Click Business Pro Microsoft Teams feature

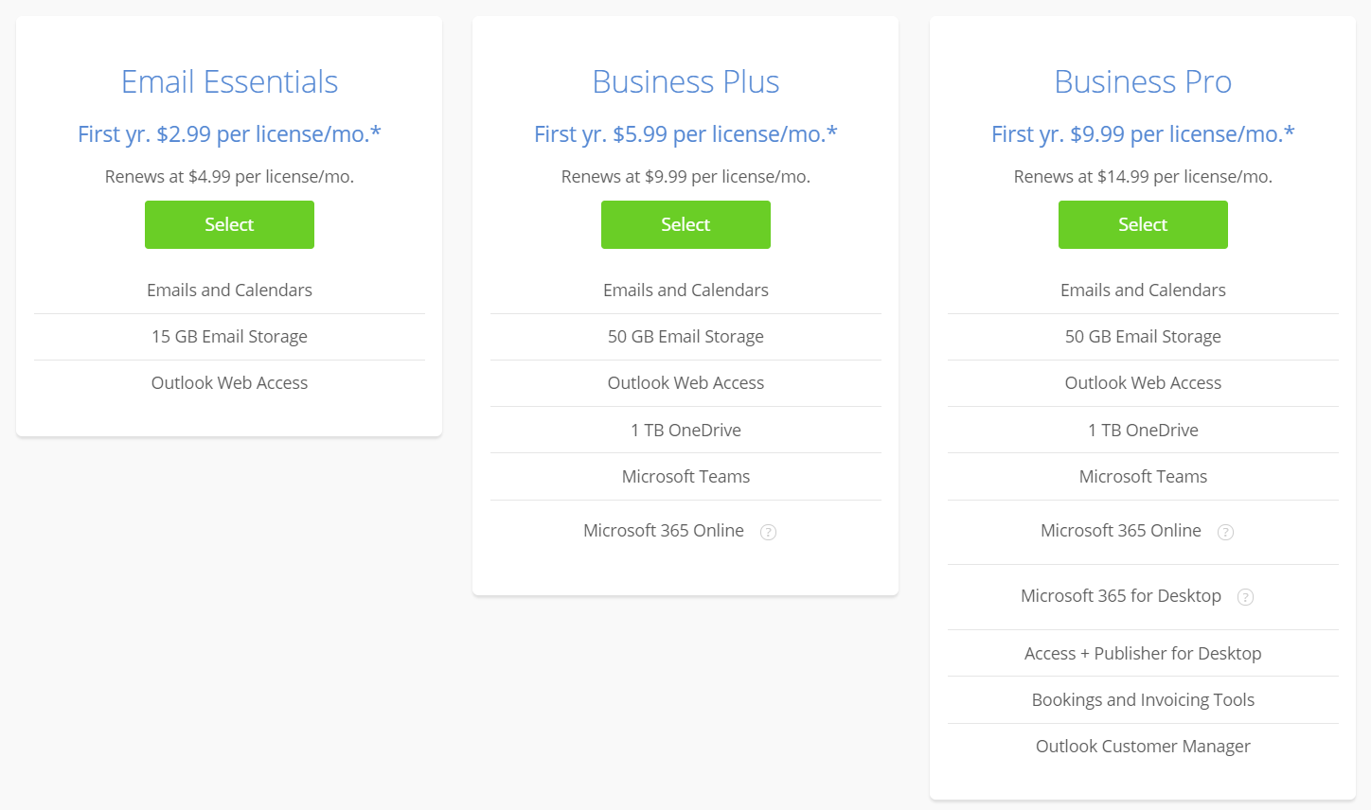pyautogui.click(x=1143, y=477)
